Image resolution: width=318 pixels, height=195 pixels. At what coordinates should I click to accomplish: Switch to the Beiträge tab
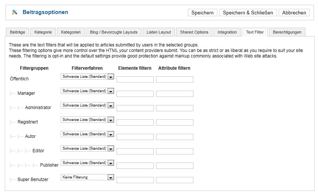[17, 32]
